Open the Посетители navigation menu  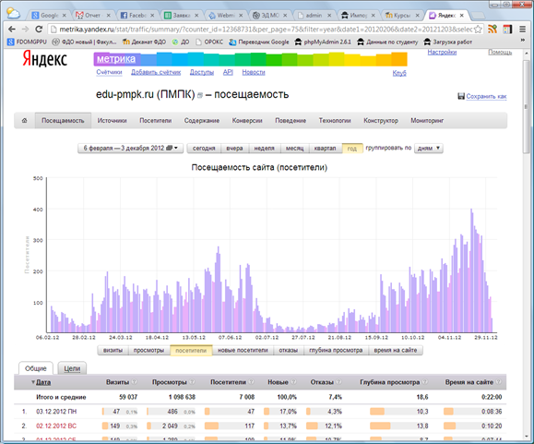click(155, 121)
